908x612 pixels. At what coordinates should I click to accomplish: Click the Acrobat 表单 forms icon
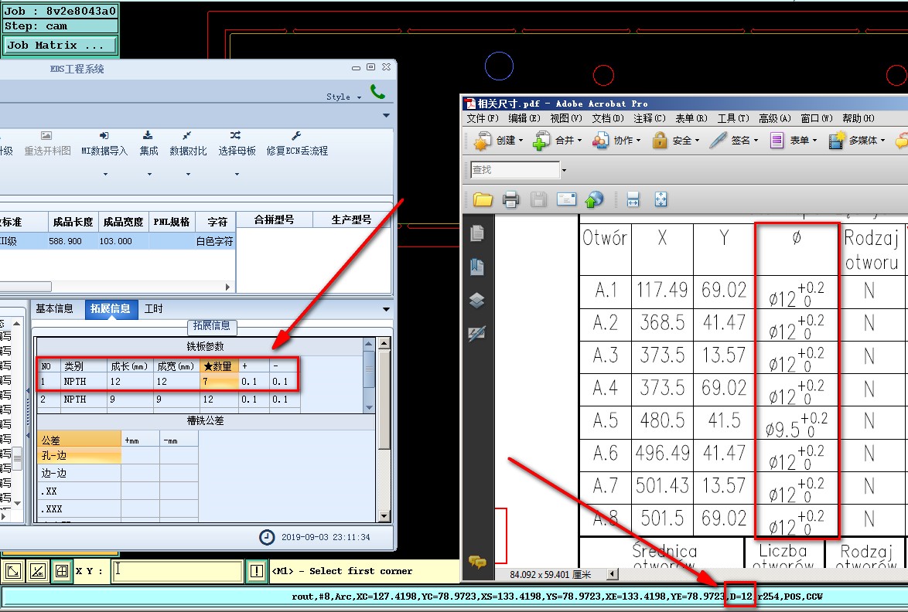(x=777, y=141)
